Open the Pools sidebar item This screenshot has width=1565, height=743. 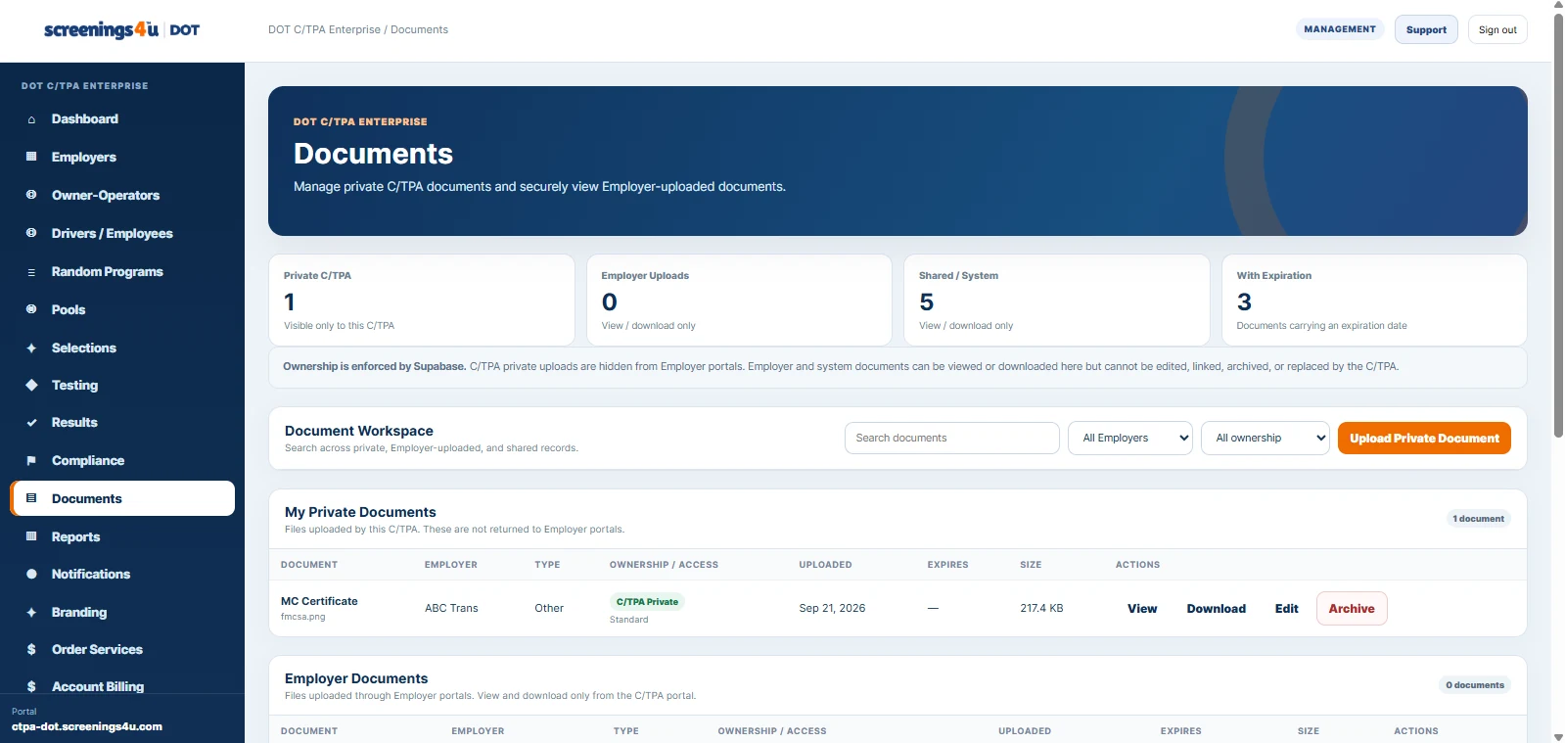[122, 309]
